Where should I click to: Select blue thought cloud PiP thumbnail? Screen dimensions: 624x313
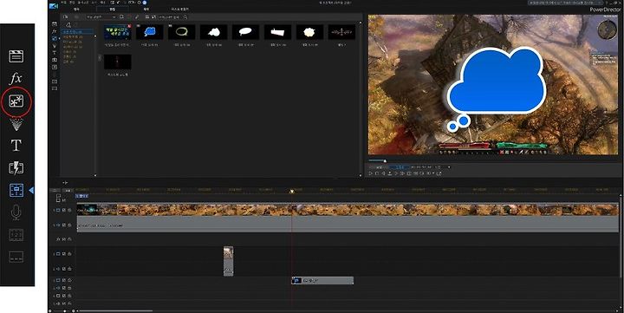[x=150, y=32]
